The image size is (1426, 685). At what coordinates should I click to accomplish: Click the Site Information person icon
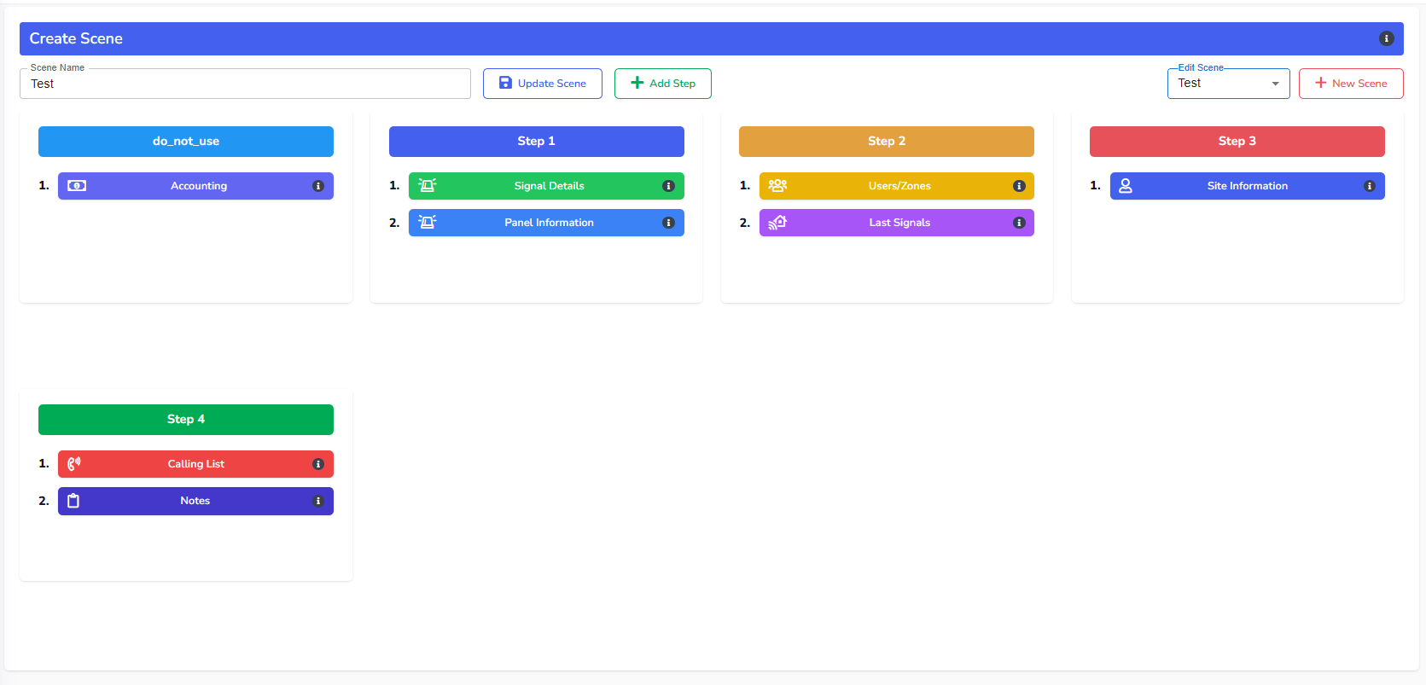pyautogui.click(x=1126, y=186)
